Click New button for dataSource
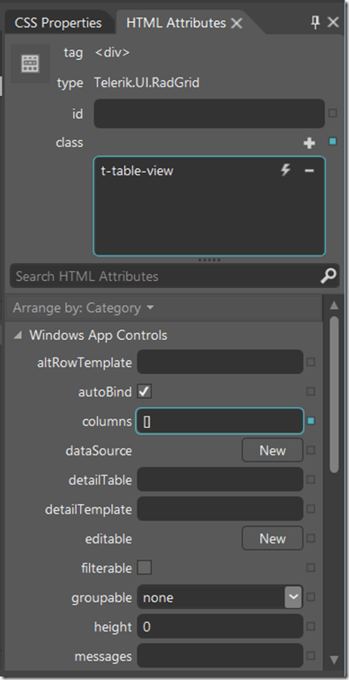This screenshot has height=680, width=349. click(272, 450)
